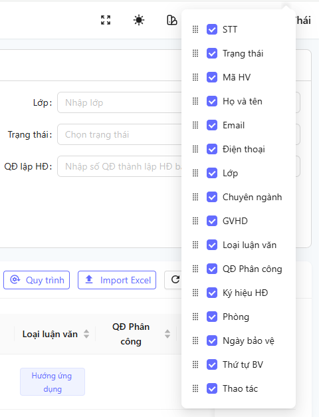The image size is (319, 417).
Task: Click the refresh table icon button
Action: [175, 279]
